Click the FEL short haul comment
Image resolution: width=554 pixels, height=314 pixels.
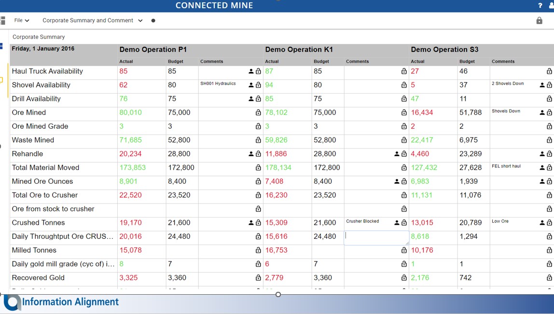pyautogui.click(x=506, y=166)
